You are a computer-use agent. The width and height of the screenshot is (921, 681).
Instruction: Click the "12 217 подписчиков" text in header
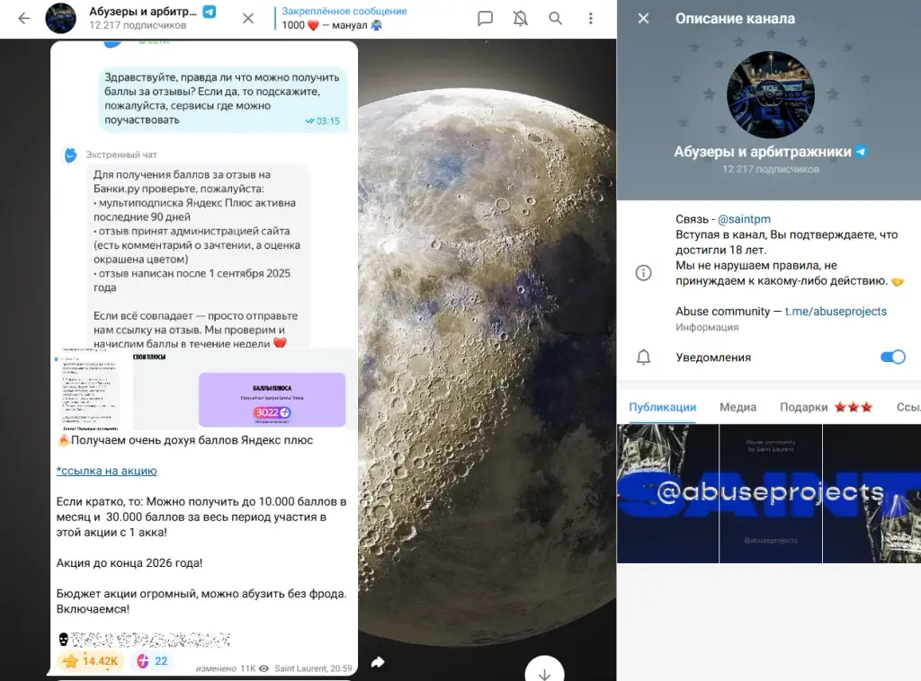138,25
